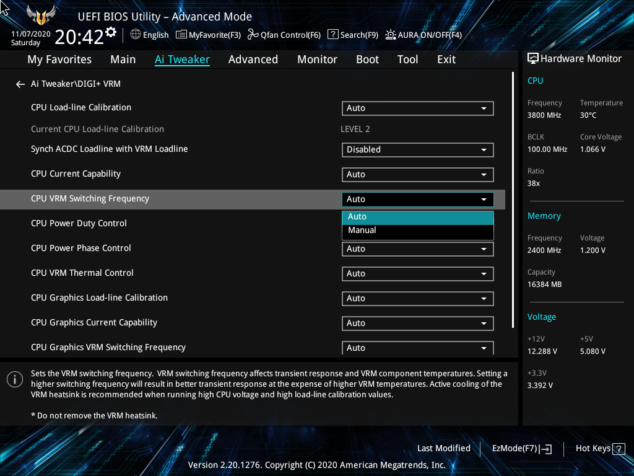Viewport: 634px width, 476px height.
Task: Click the EzMode exit arrow icon
Action: 545,449
